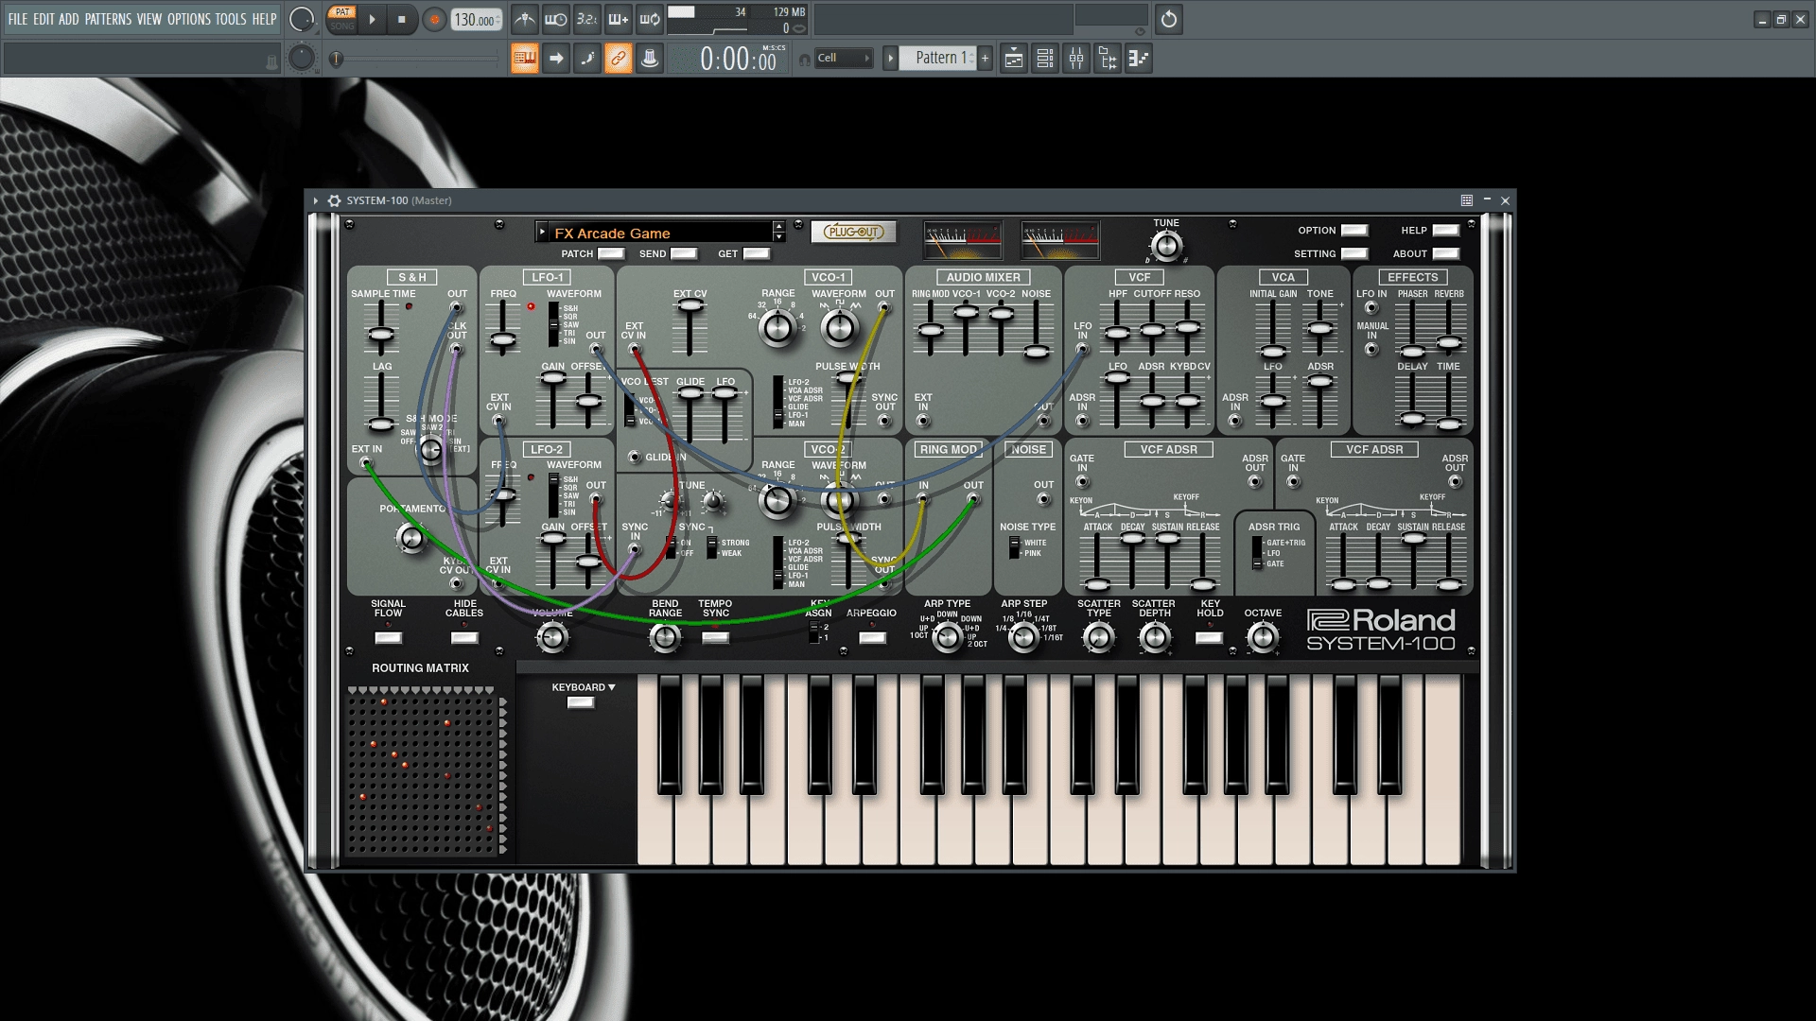Viewport: 1816px width, 1021px height.
Task: Click the Play button in transport
Action: coord(372,19)
